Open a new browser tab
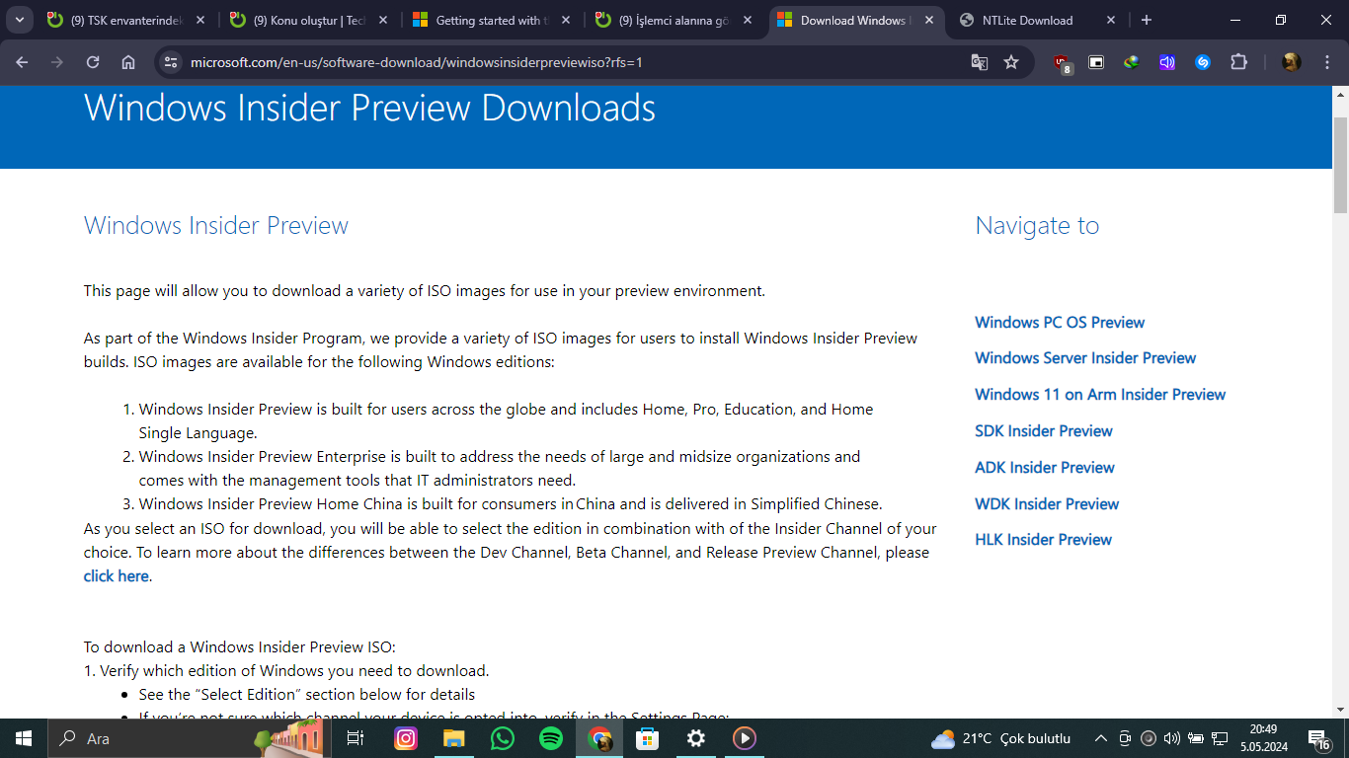This screenshot has width=1349, height=758. [1146, 20]
